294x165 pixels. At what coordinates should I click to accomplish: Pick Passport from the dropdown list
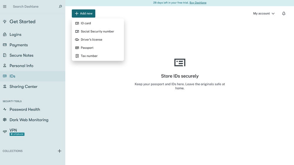pyautogui.click(x=87, y=48)
